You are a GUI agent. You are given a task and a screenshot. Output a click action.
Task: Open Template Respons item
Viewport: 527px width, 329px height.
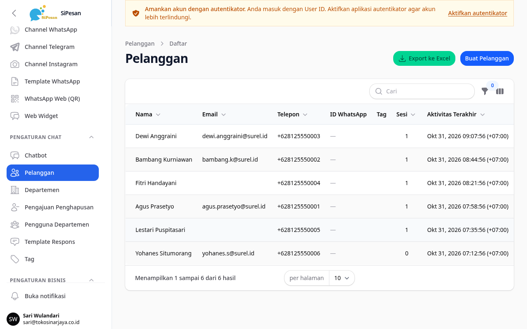click(53, 242)
